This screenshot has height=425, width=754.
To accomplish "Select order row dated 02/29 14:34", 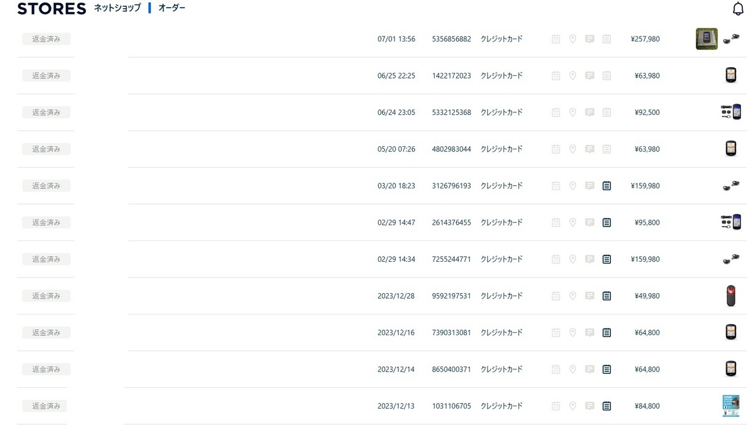I will pos(382,259).
